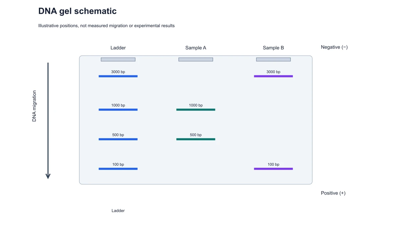Select the "Sample B" lane heading
This screenshot has width=402, height=226.
tap(273, 48)
